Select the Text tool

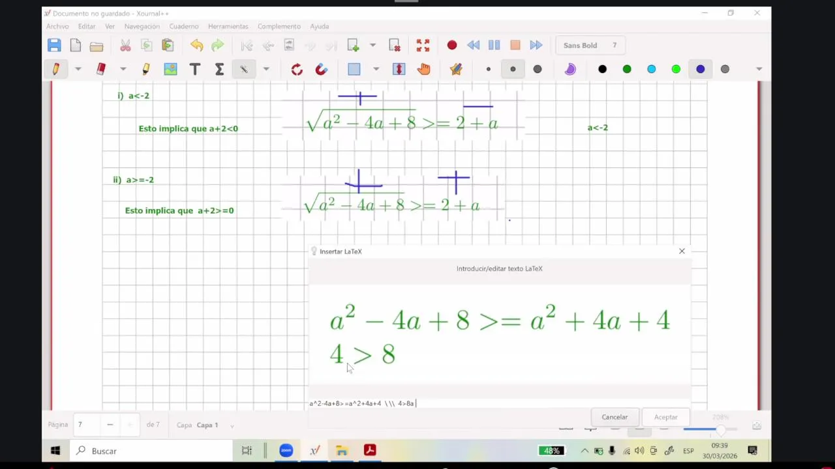tap(194, 69)
